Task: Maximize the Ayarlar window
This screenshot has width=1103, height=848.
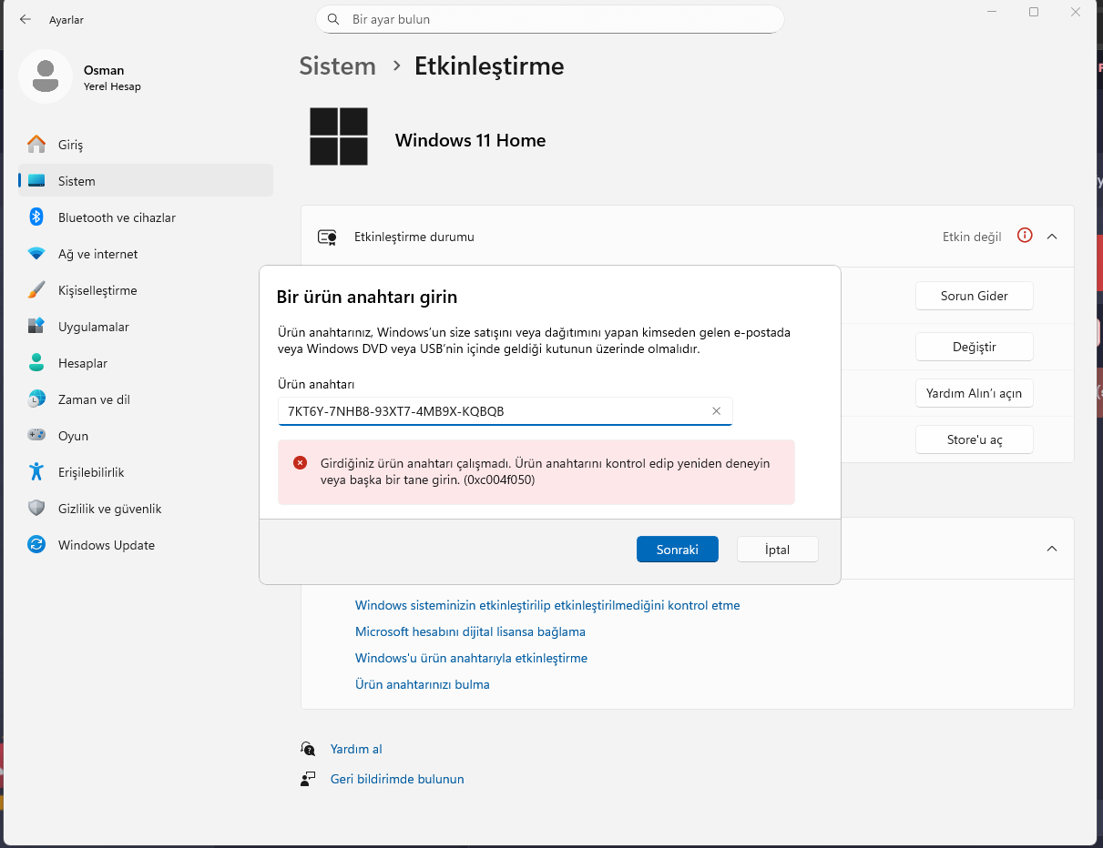Action: click(1034, 12)
